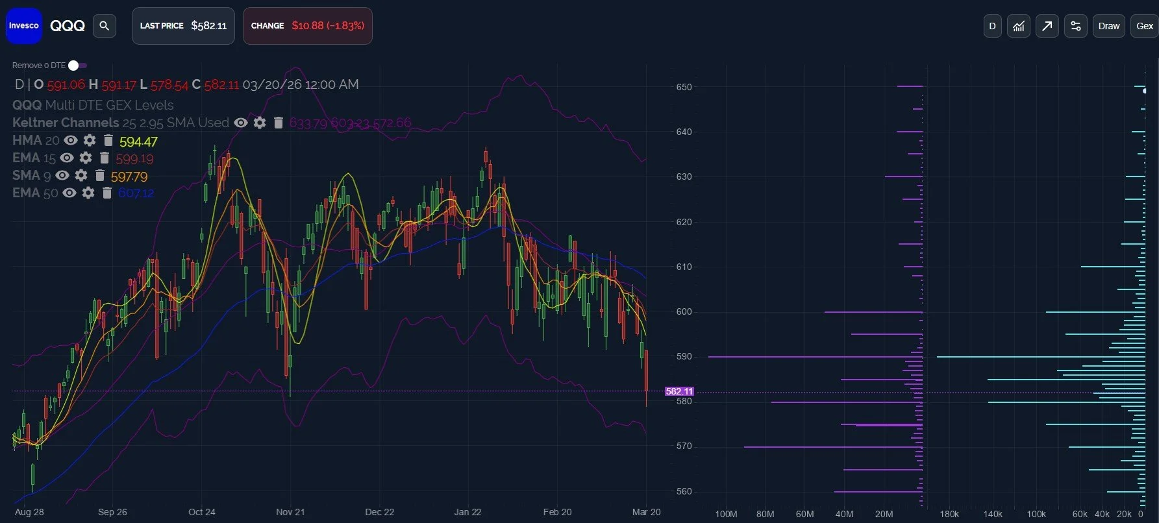Toggle EMA 15 visibility eye
Viewport: 1159px width, 523px height.
pyautogui.click(x=67, y=158)
